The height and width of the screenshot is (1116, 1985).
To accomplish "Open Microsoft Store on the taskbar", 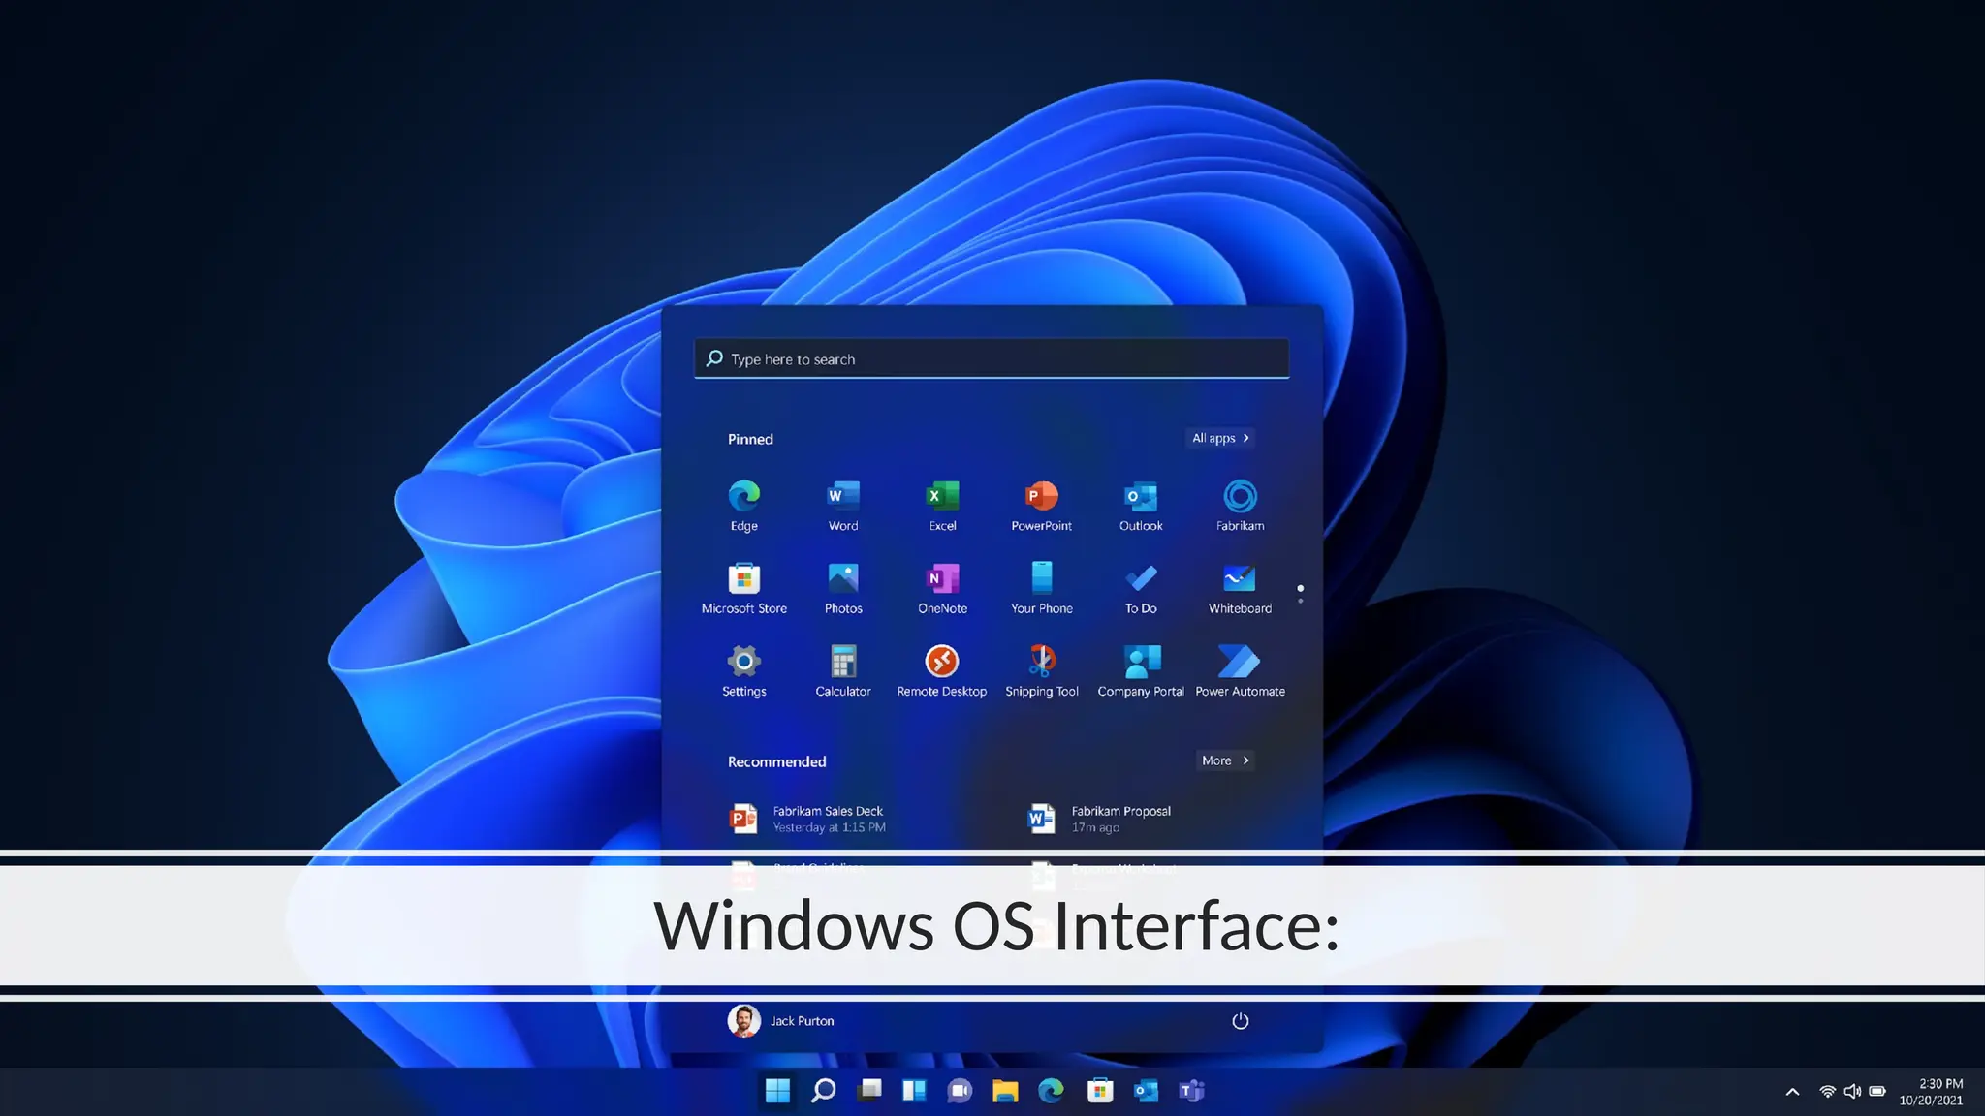I will point(1100,1091).
